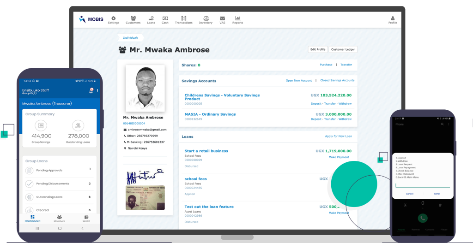Click the Customers icon in top navigation
Viewport: 473px width, 243px height.
[x=133, y=18]
